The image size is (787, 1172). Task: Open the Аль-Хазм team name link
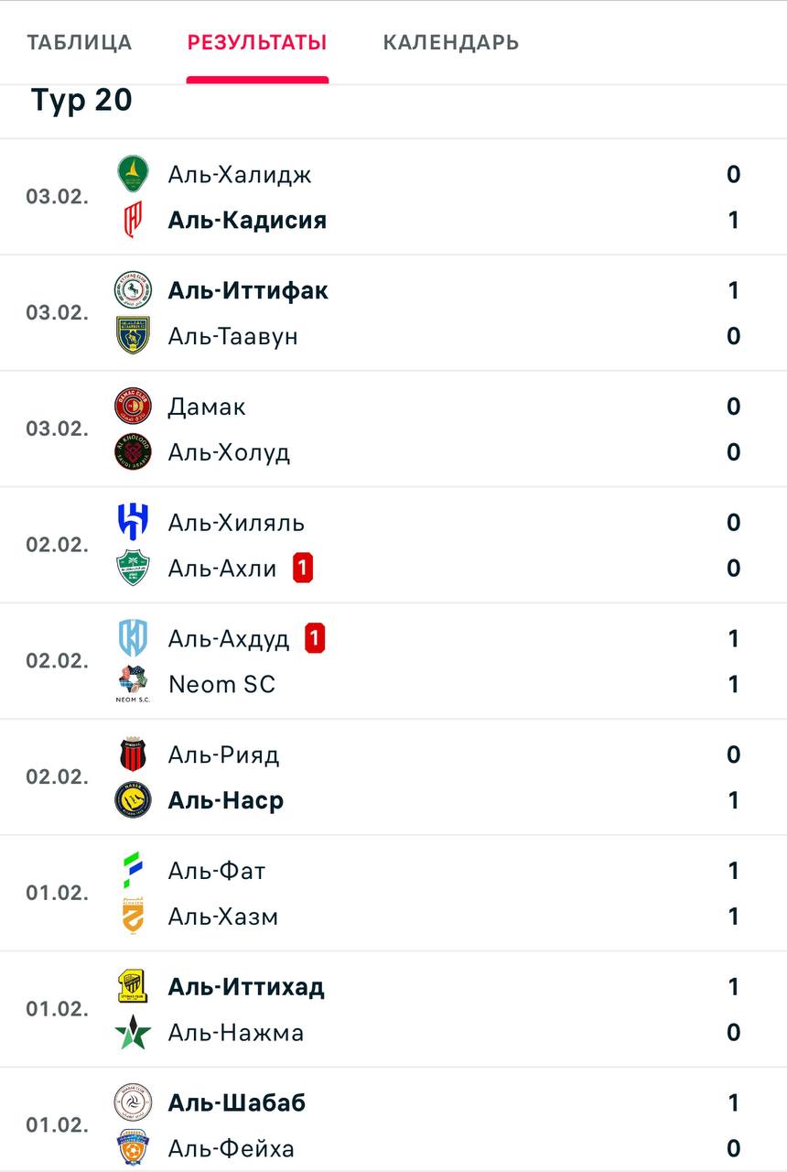coord(222,917)
